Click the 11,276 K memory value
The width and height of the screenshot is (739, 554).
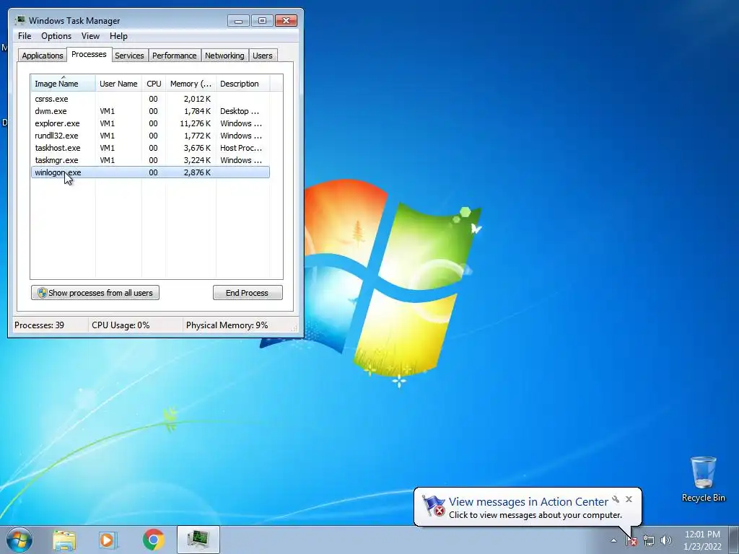[195, 123]
